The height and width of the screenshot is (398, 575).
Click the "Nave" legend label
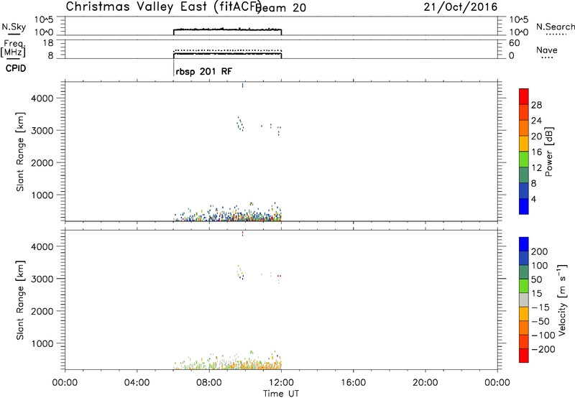pos(546,50)
